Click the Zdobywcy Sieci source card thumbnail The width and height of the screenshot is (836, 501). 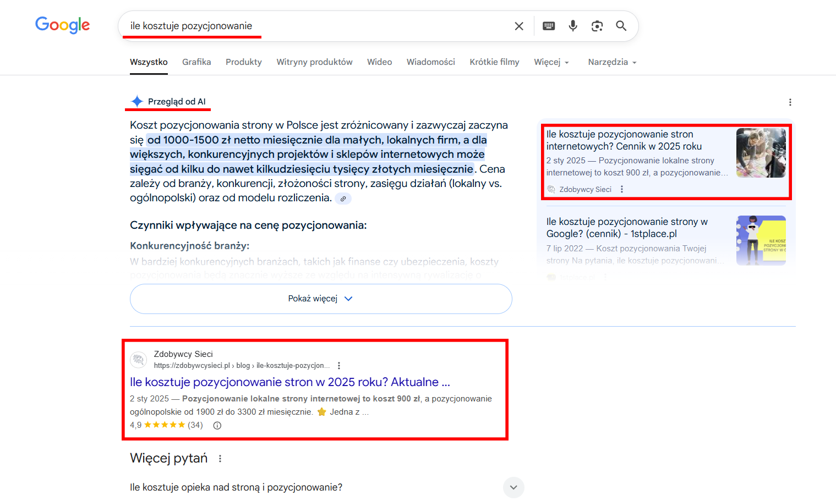pyautogui.click(x=761, y=153)
